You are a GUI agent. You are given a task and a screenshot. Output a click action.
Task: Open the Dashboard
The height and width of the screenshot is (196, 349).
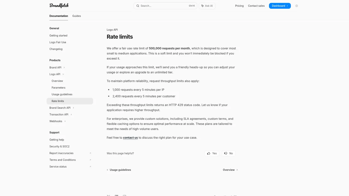point(280,5)
